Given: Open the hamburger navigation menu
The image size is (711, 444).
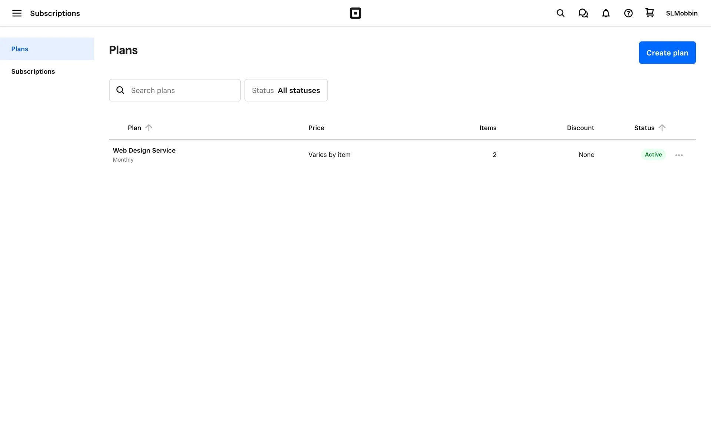Looking at the screenshot, I should coord(17,13).
